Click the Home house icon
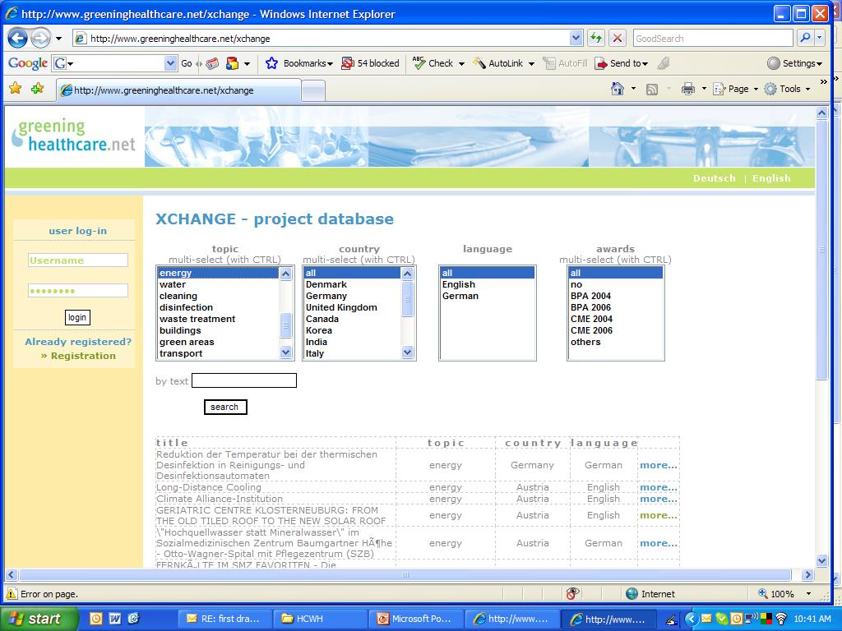This screenshot has width=842, height=631. coord(618,89)
